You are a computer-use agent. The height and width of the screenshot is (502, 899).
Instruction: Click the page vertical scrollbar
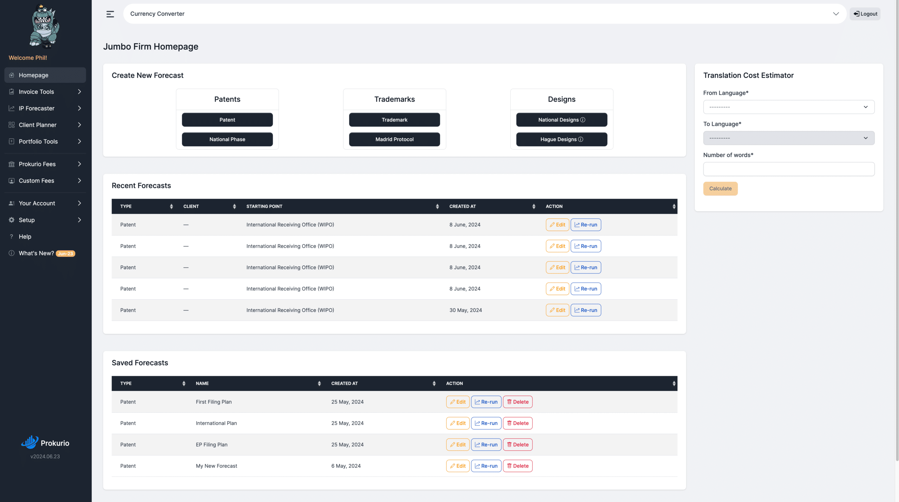(897, 230)
